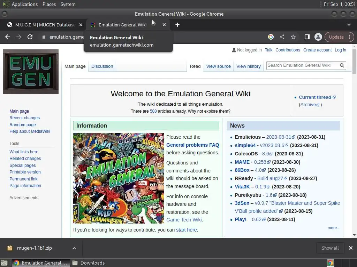The width and height of the screenshot is (357, 267).
Task: Click the more... news link
Action: (x=334, y=228)
